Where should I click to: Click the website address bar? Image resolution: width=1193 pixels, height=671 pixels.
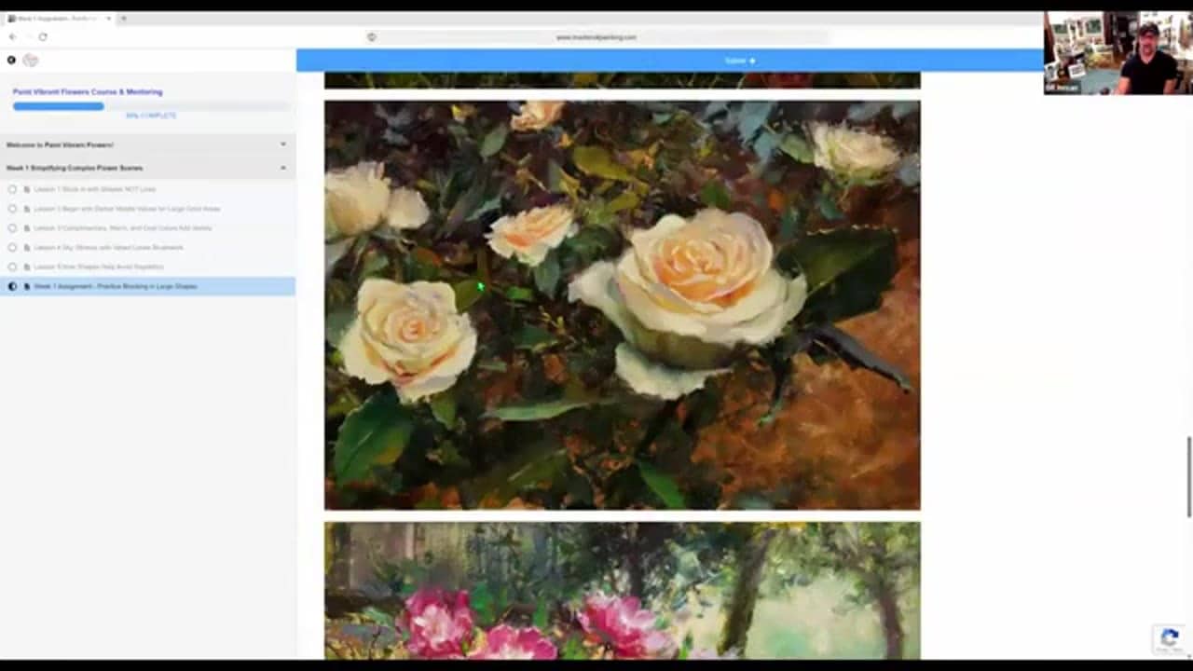[596, 37]
